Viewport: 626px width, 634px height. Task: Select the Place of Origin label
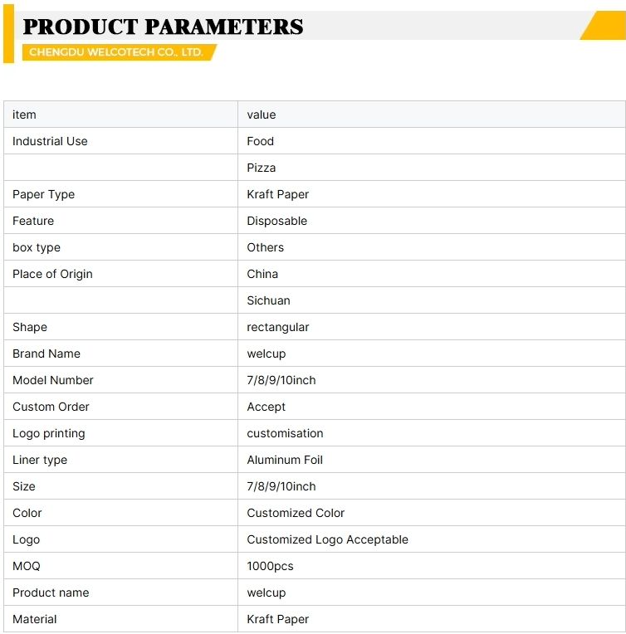tap(52, 274)
